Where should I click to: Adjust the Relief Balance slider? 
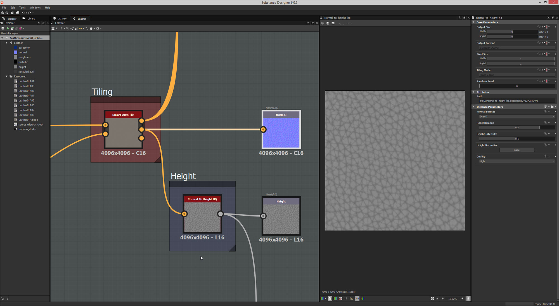(x=517, y=128)
